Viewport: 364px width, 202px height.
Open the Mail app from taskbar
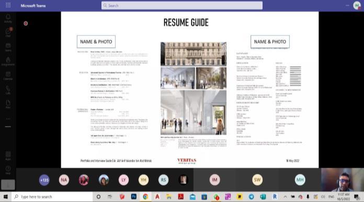(192, 197)
